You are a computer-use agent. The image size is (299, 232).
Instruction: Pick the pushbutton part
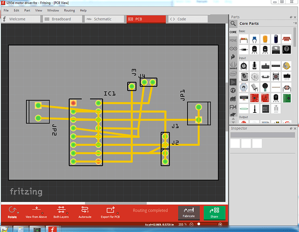point(276,77)
